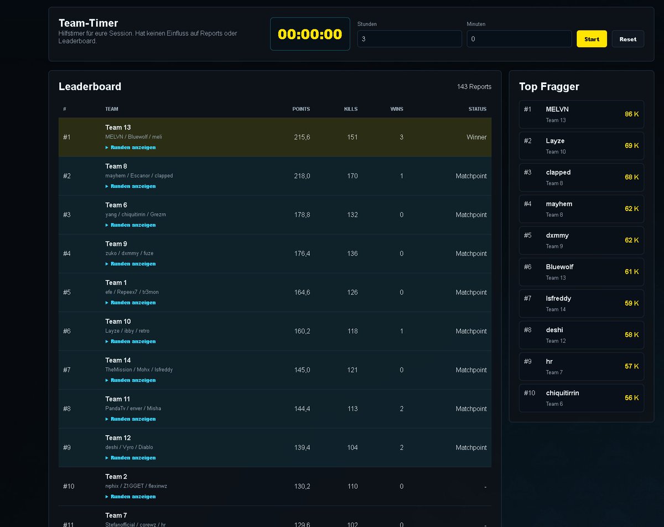Click the 00:00:00 timer display
Image resolution: width=664 pixels, height=527 pixels.
tap(310, 34)
